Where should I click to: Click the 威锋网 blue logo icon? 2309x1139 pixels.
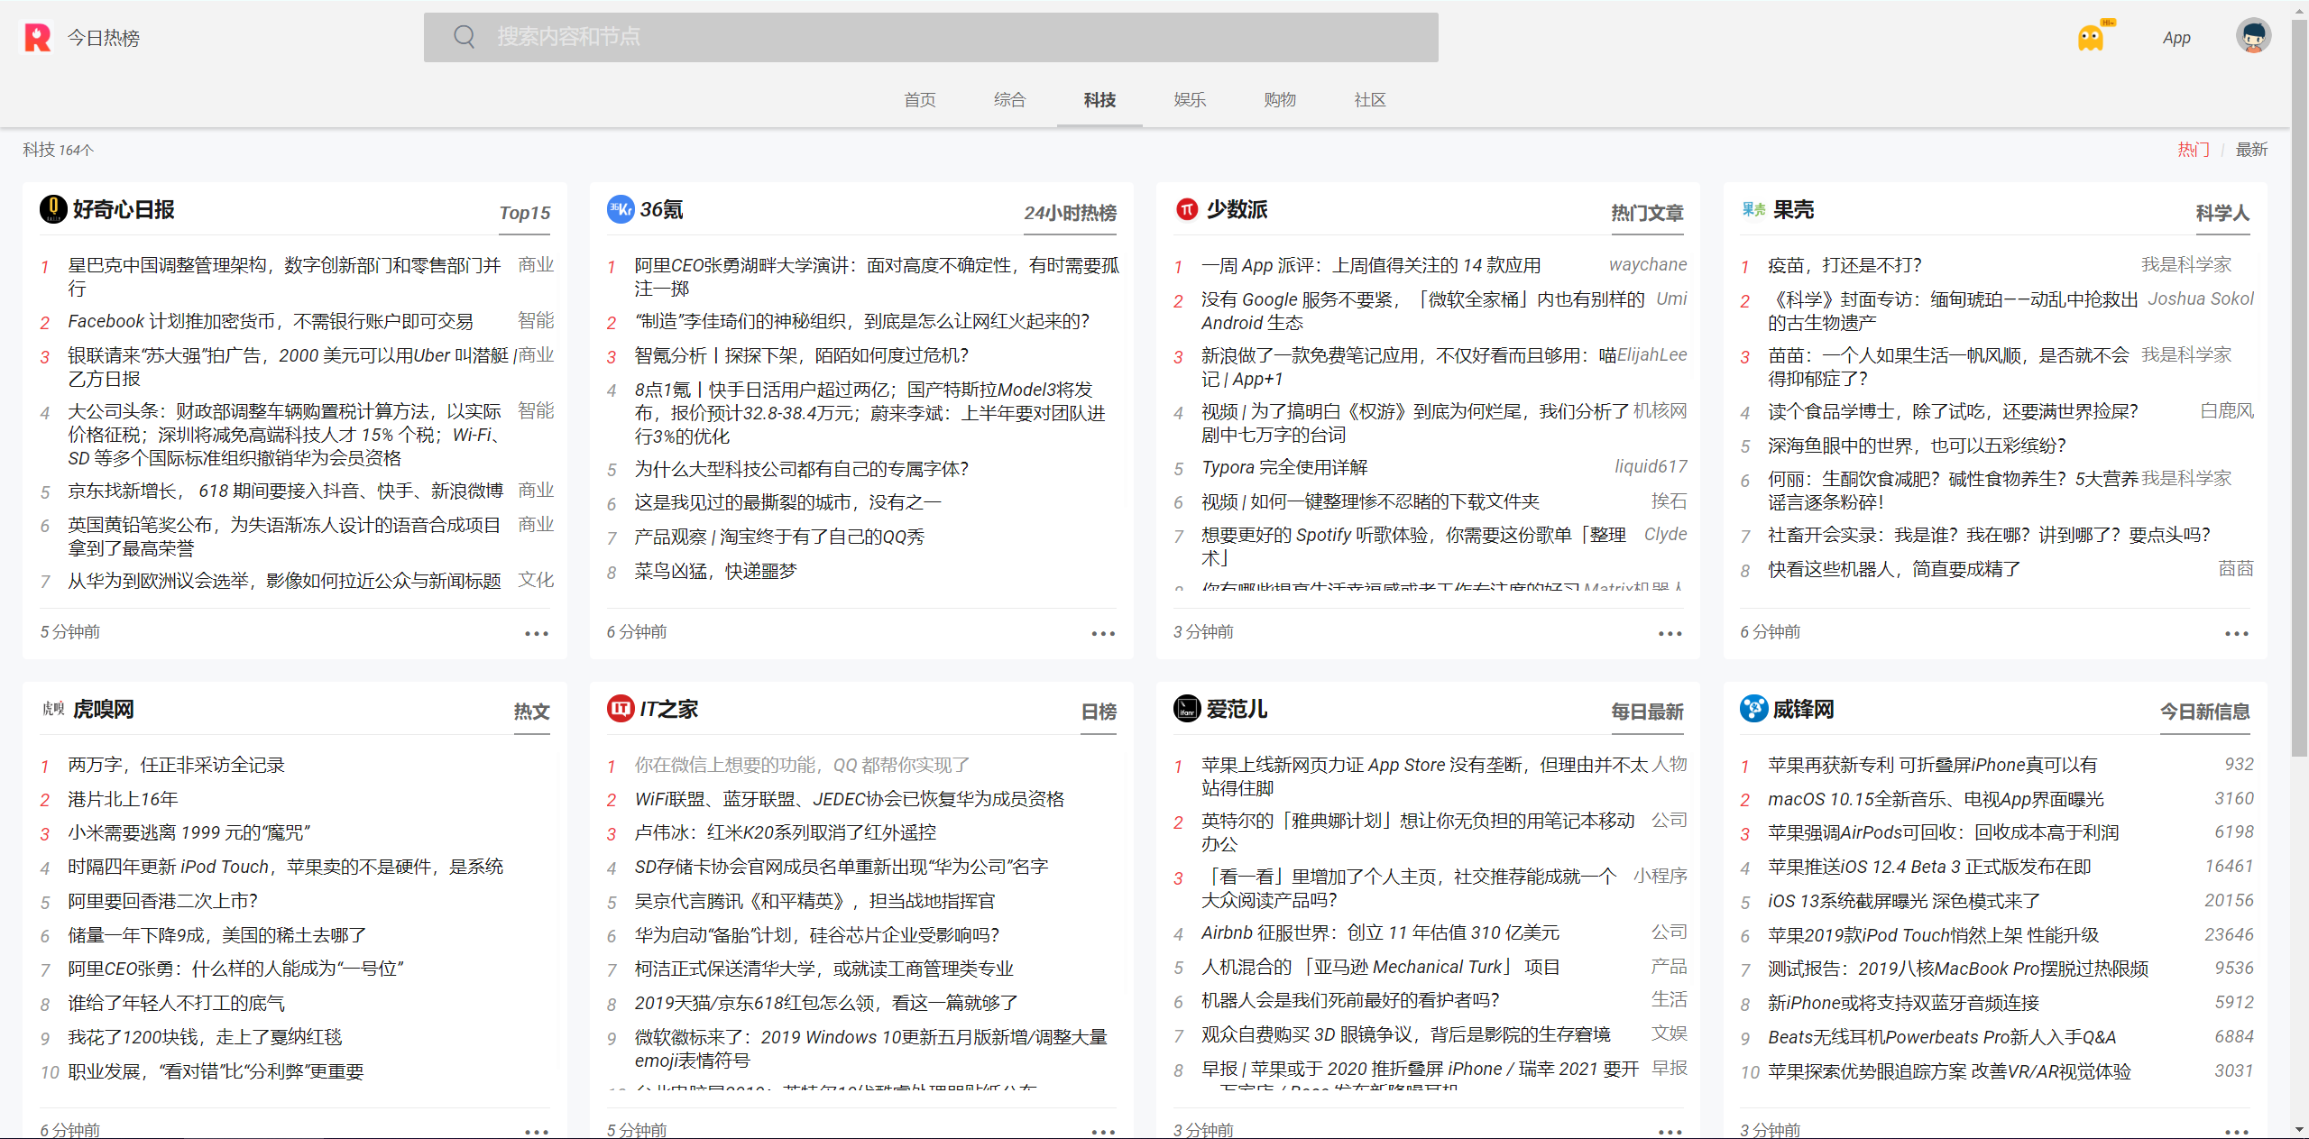[1753, 709]
